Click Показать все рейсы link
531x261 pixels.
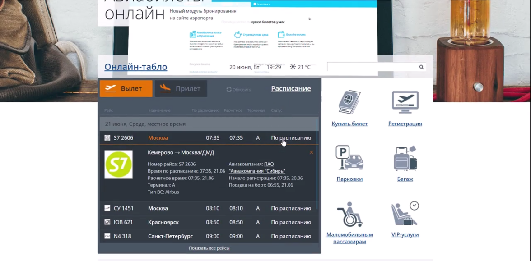coord(210,248)
